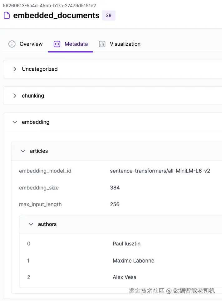The width and height of the screenshot is (222, 301).
Task: Open the Visualization tab
Action: point(125,44)
